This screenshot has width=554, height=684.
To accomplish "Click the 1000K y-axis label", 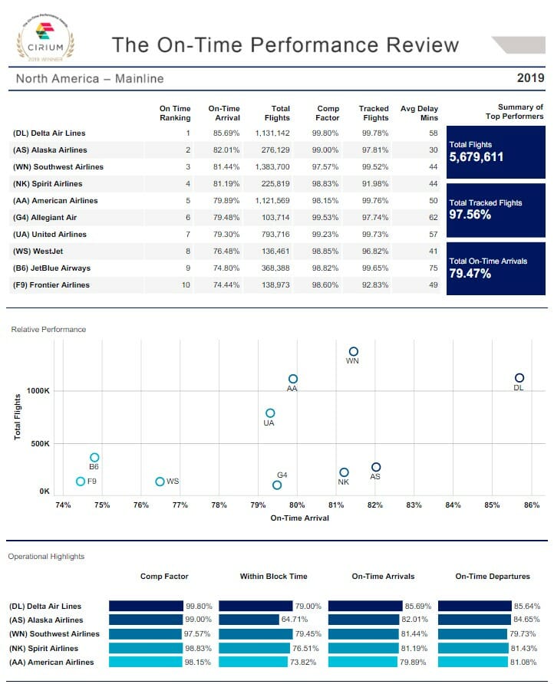I will [x=38, y=391].
